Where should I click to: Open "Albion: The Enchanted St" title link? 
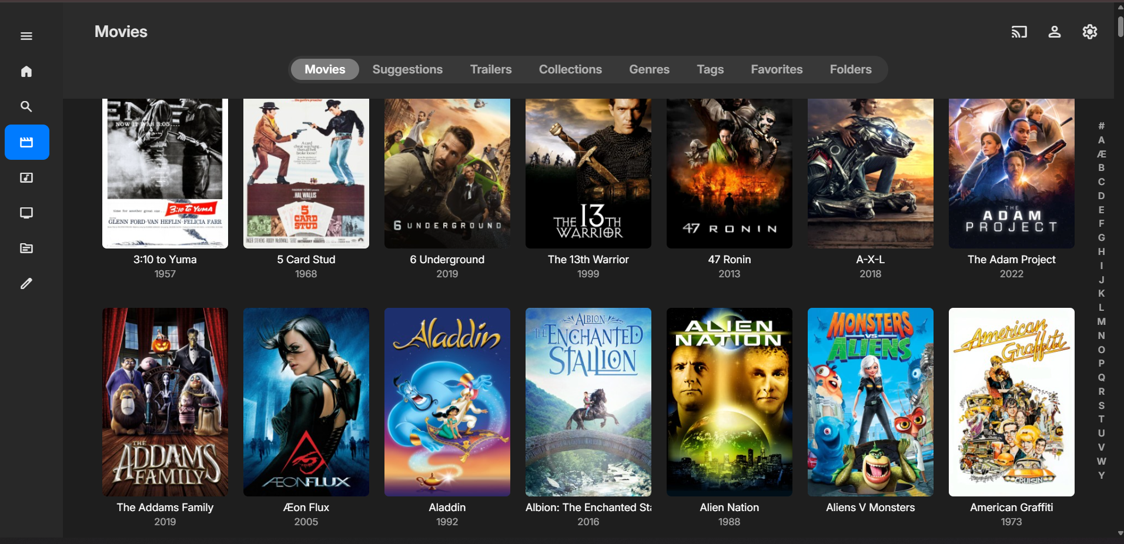(588, 508)
